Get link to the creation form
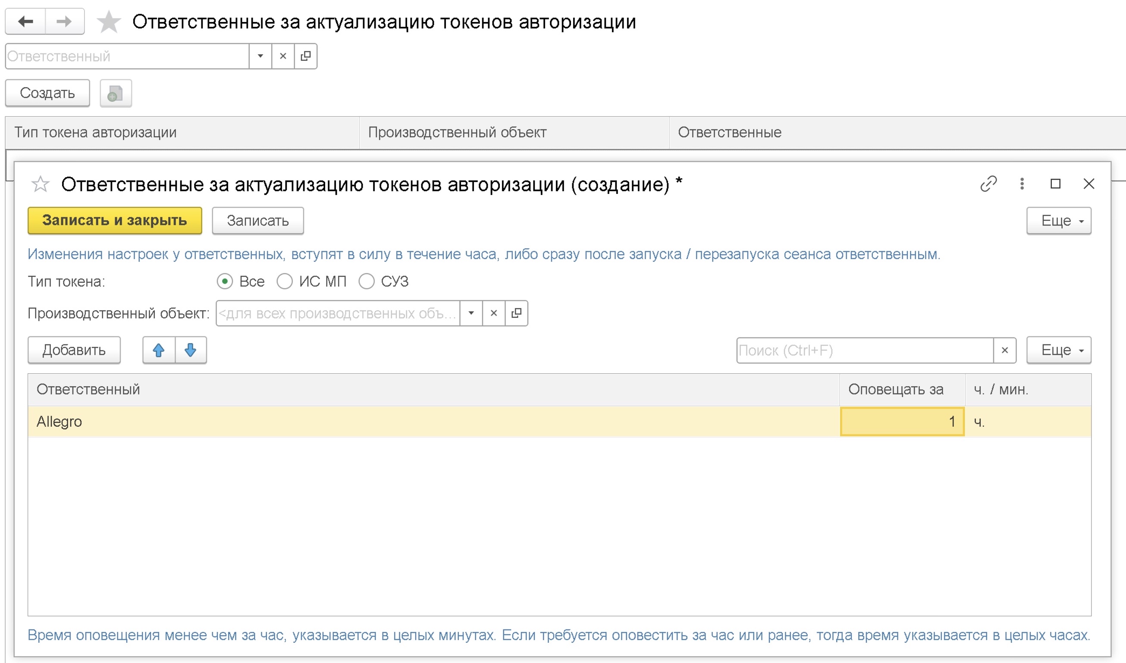1126x663 pixels. pos(988,184)
